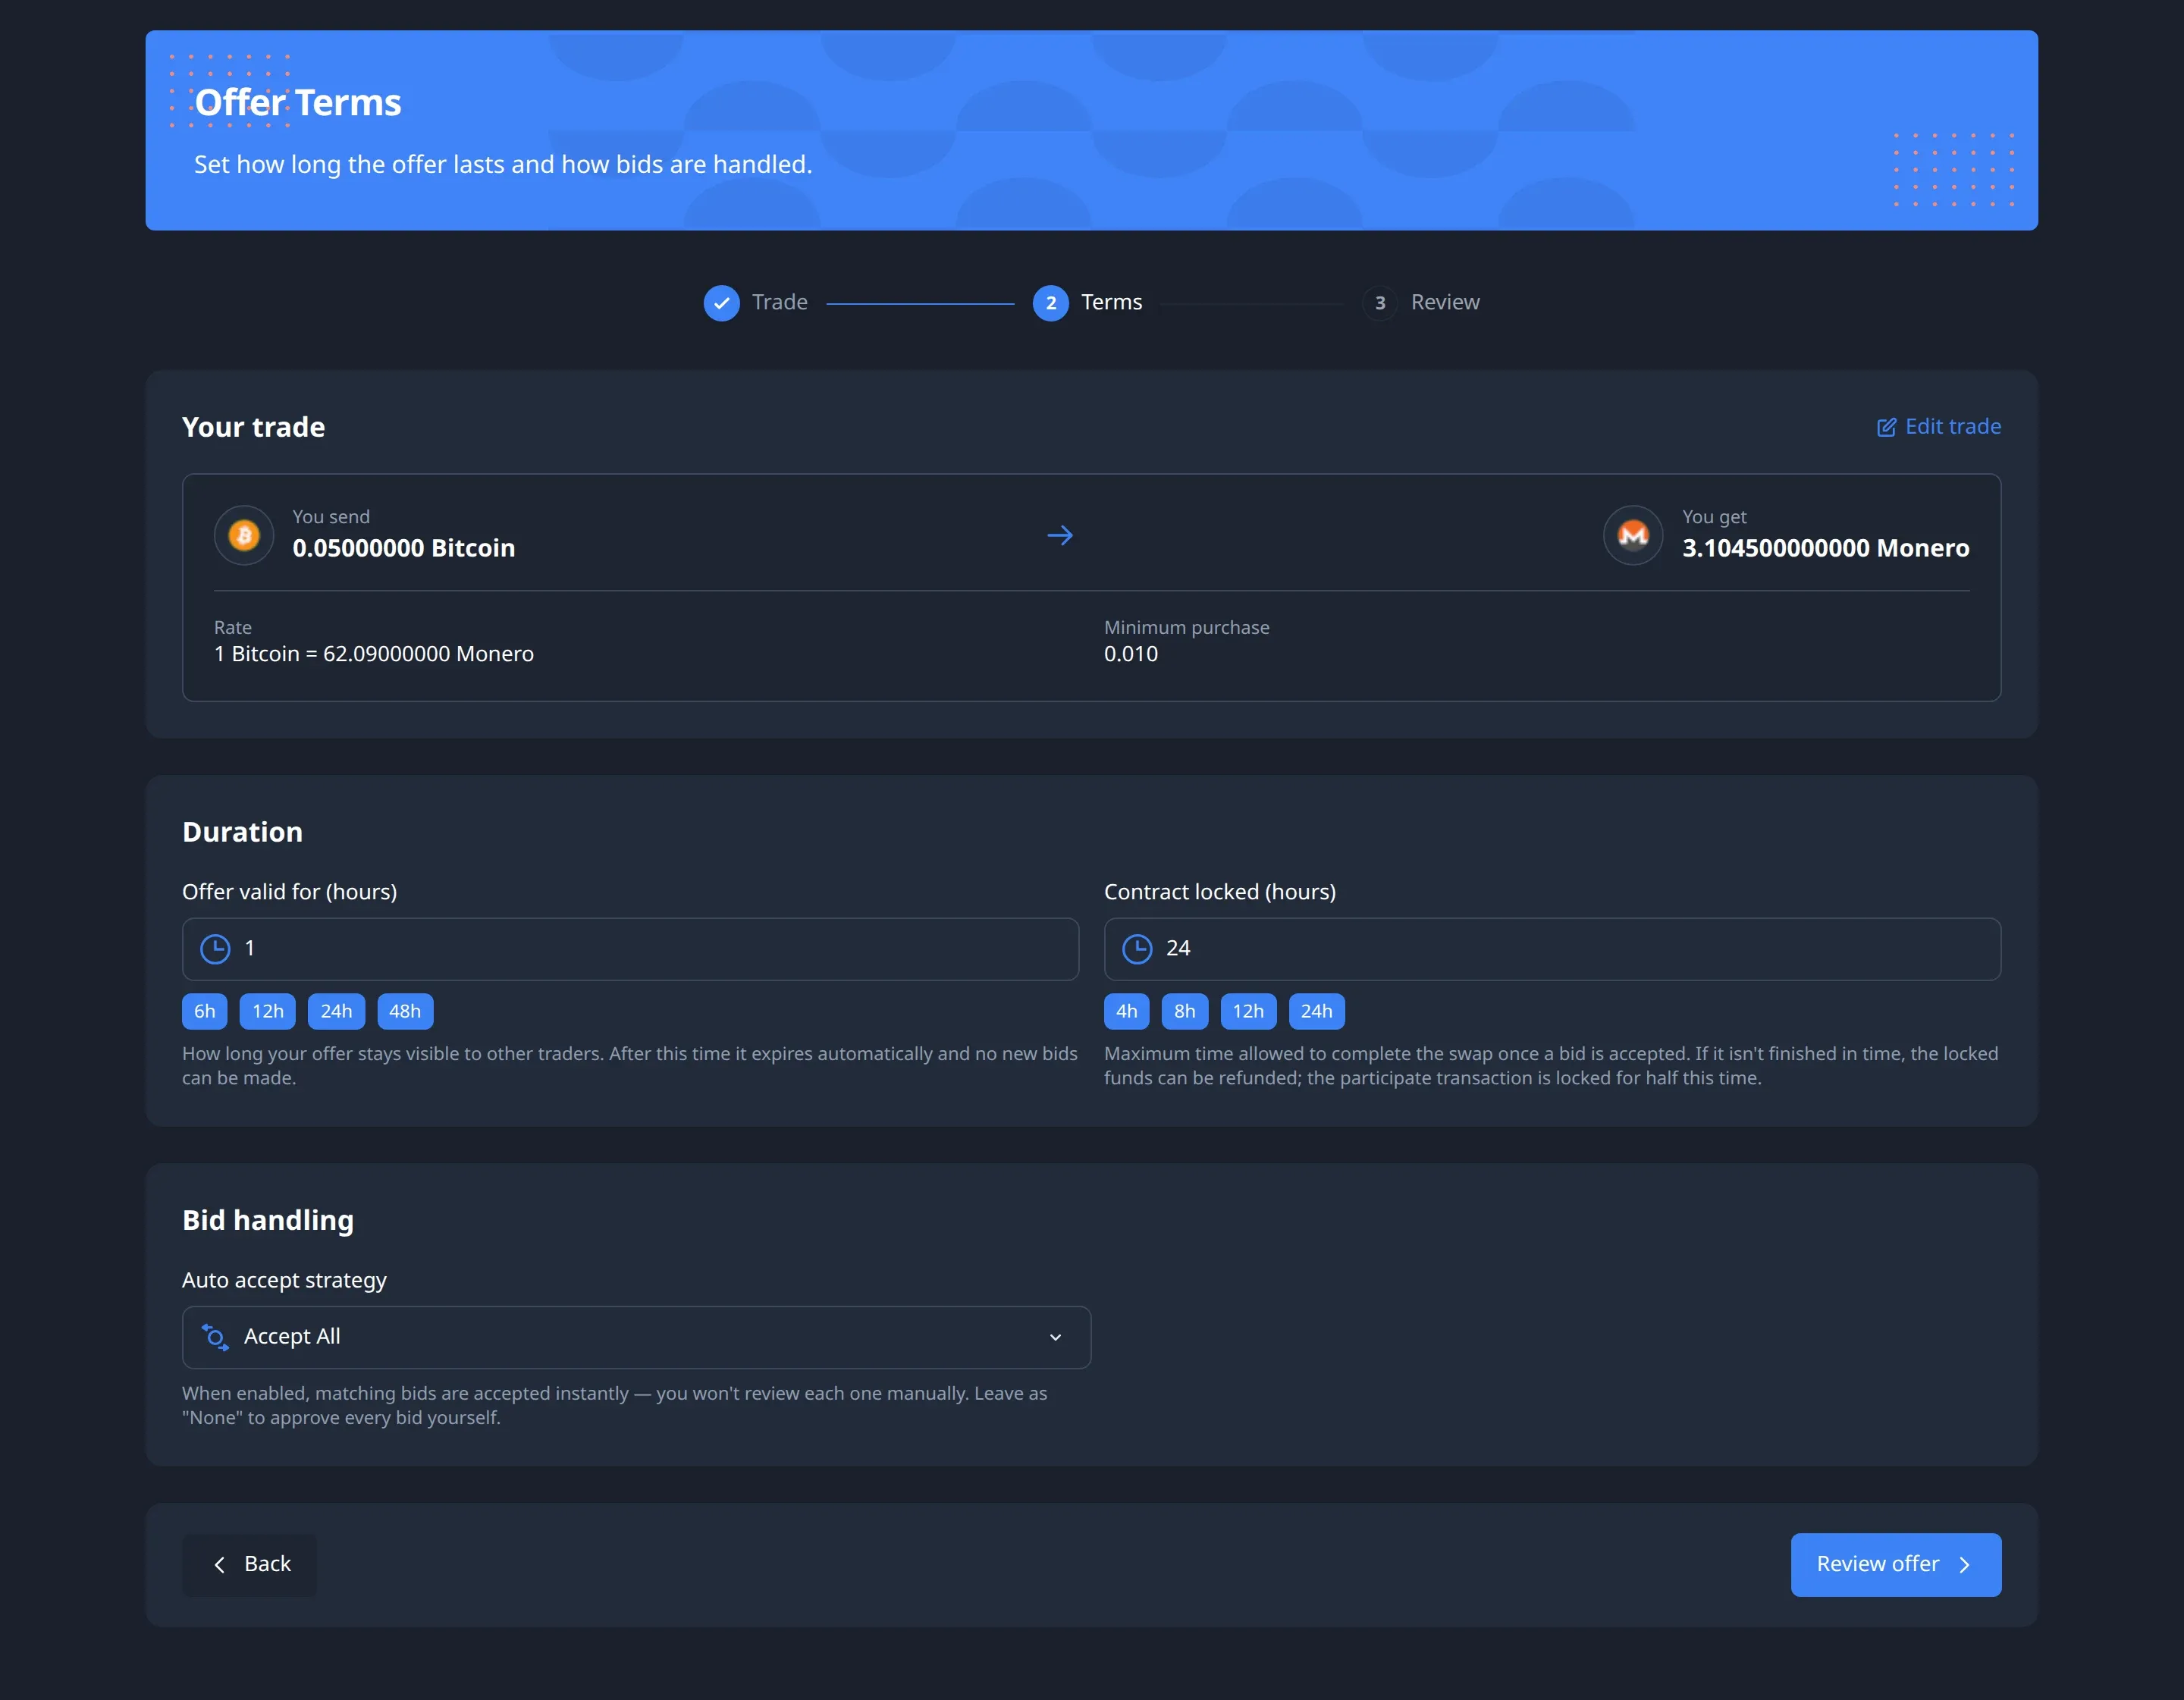The image size is (2184, 1700).
Task: Set offer validity to 48h preset
Action: [405, 1011]
